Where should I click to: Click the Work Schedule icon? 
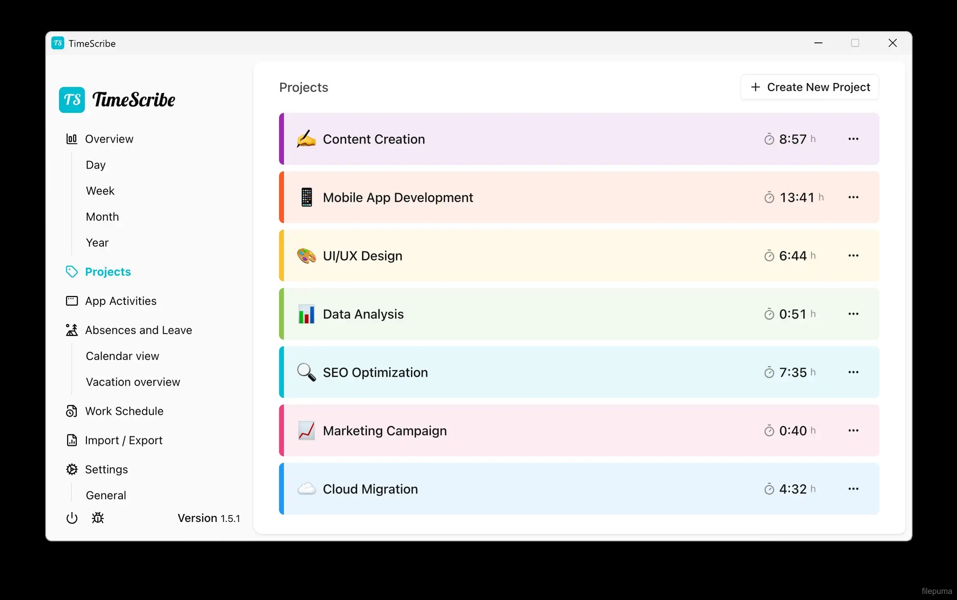72,411
